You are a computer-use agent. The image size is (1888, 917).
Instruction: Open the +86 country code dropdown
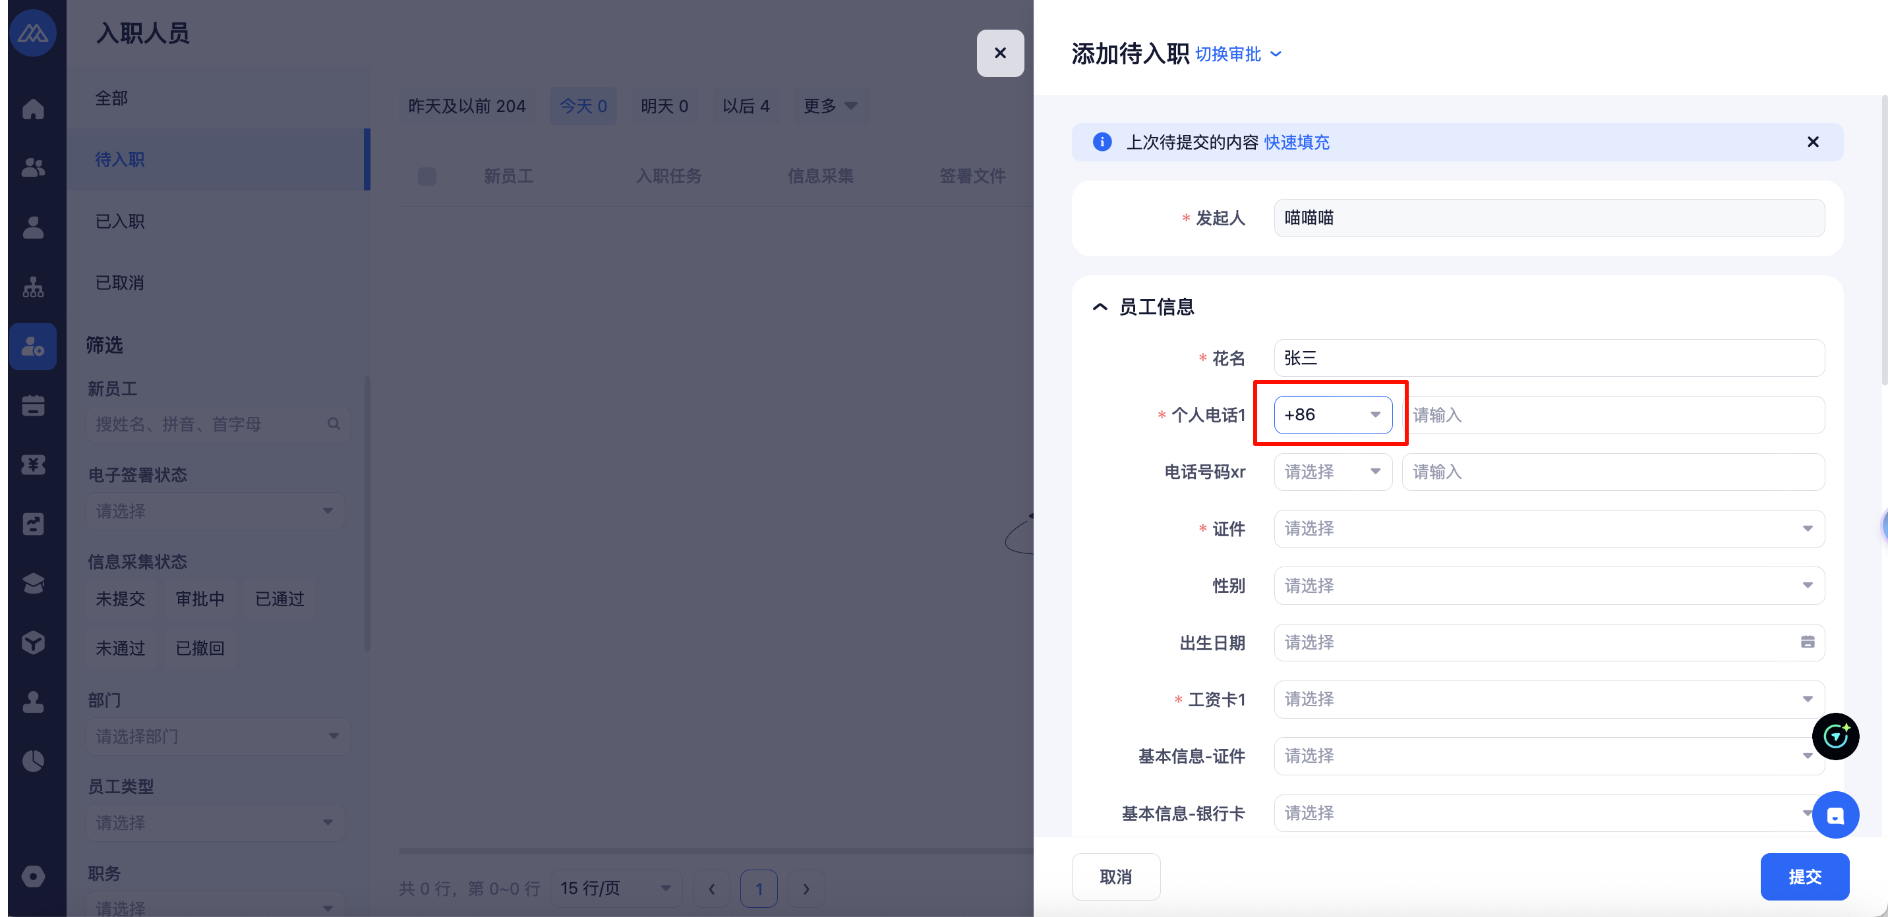[1332, 415]
